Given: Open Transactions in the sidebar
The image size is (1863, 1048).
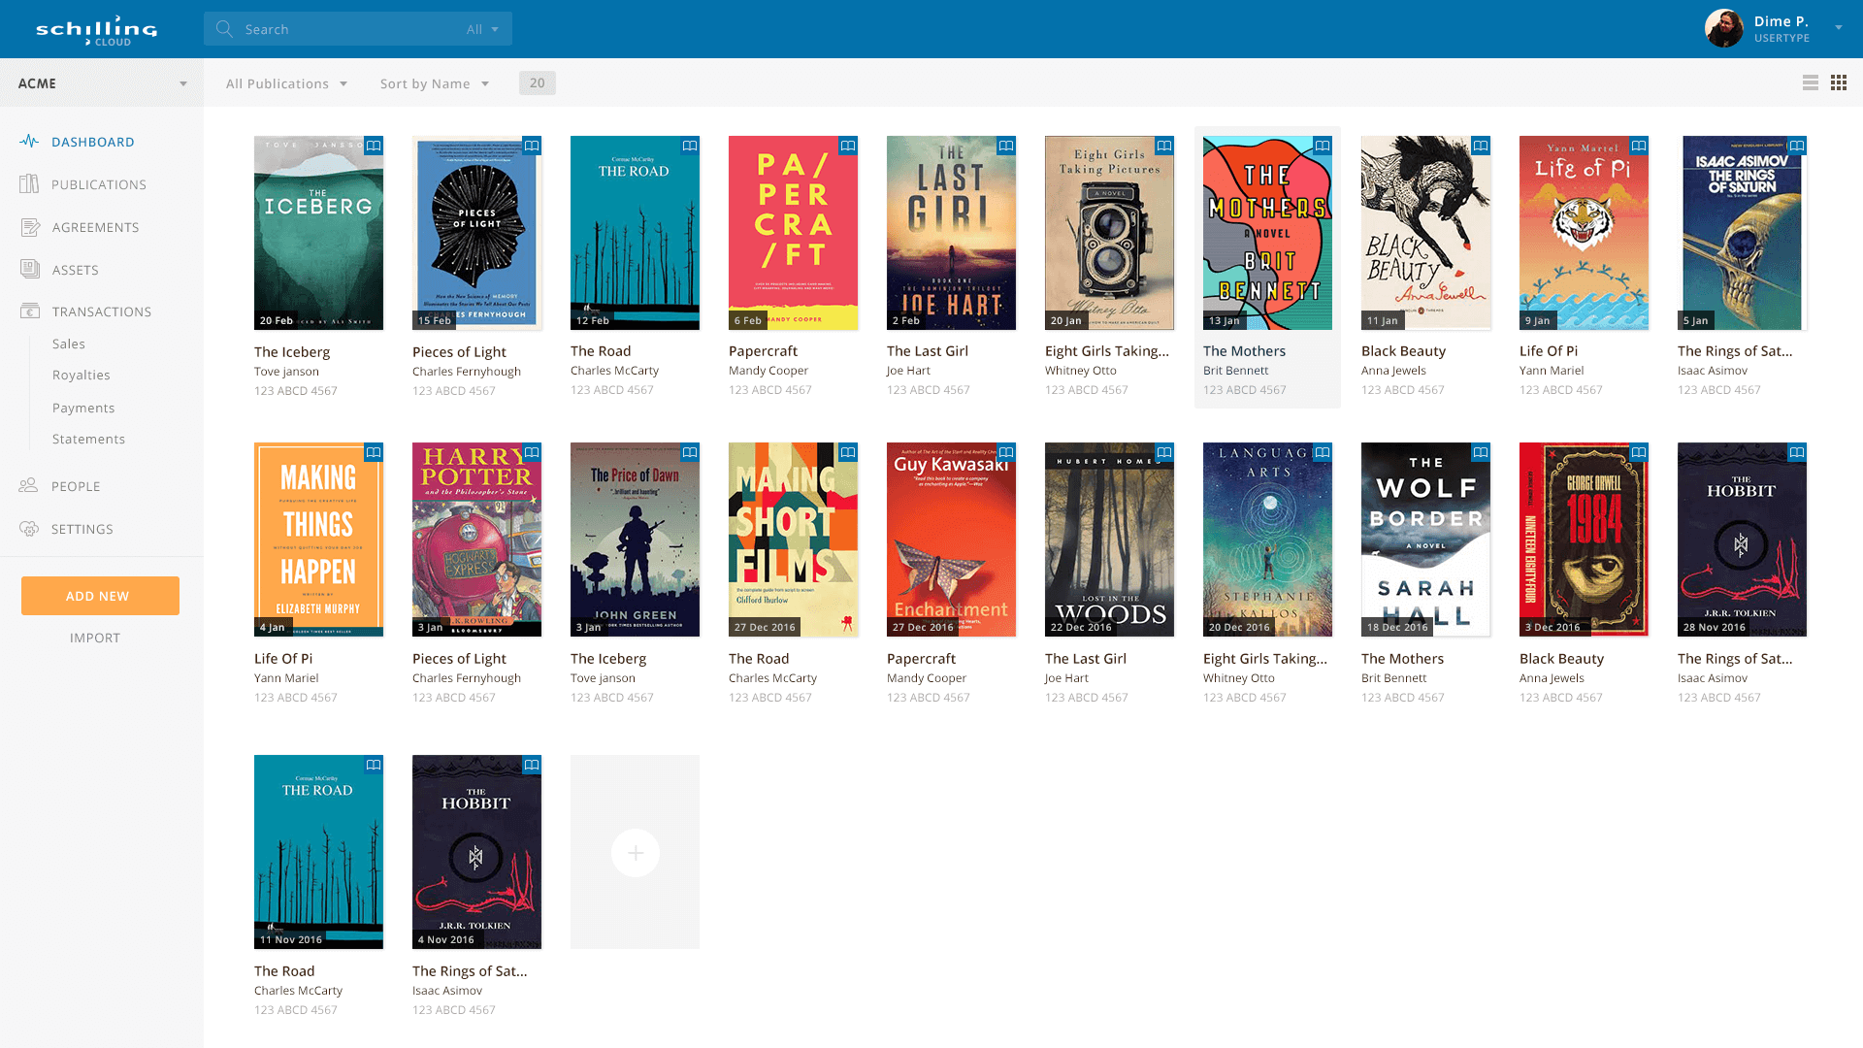Looking at the screenshot, I should 102,311.
